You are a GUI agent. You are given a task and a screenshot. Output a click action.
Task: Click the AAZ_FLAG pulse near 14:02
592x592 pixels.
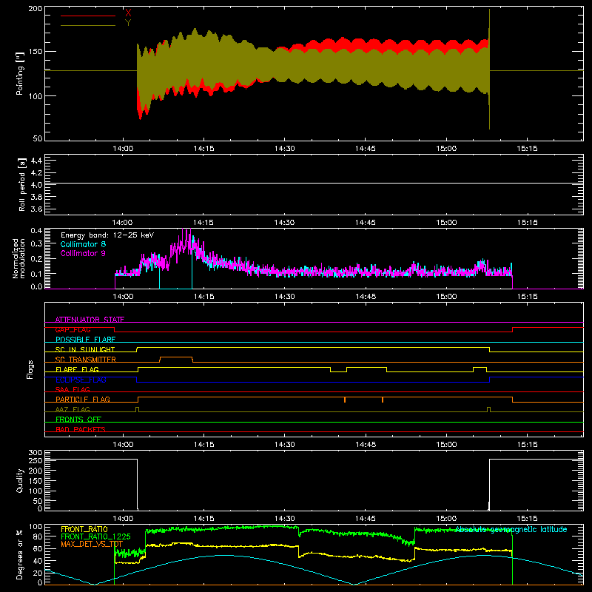137,409
